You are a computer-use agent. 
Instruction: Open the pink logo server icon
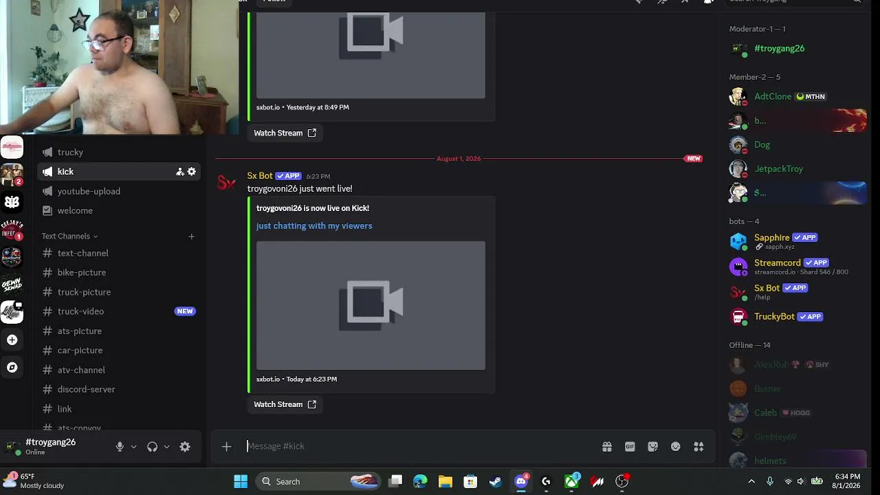[12, 147]
